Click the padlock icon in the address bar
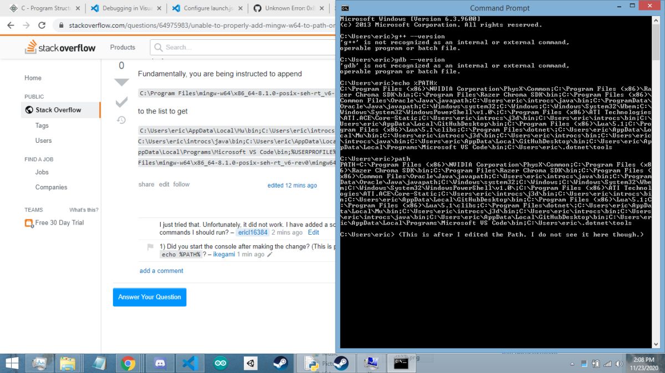The width and height of the screenshot is (665, 373). pyautogui.click(x=60, y=25)
